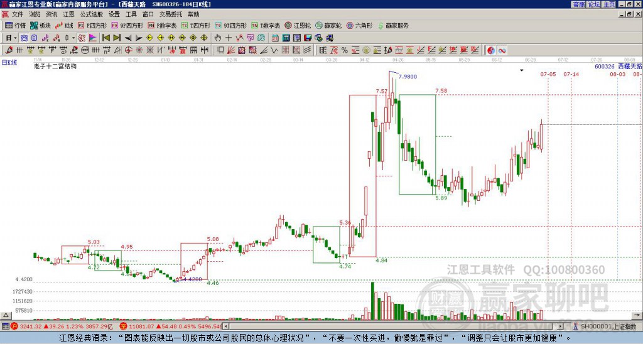Open the 文件 menu
The height and width of the screenshot is (344, 643).
[18, 14]
